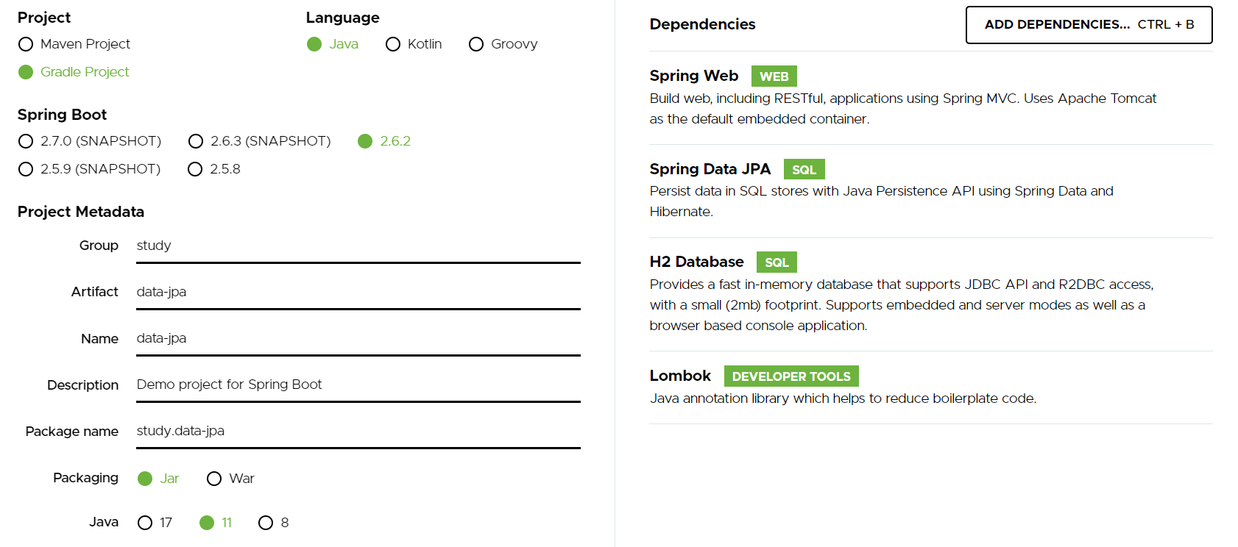Click the Spring Boot section heading

click(63, 115)
